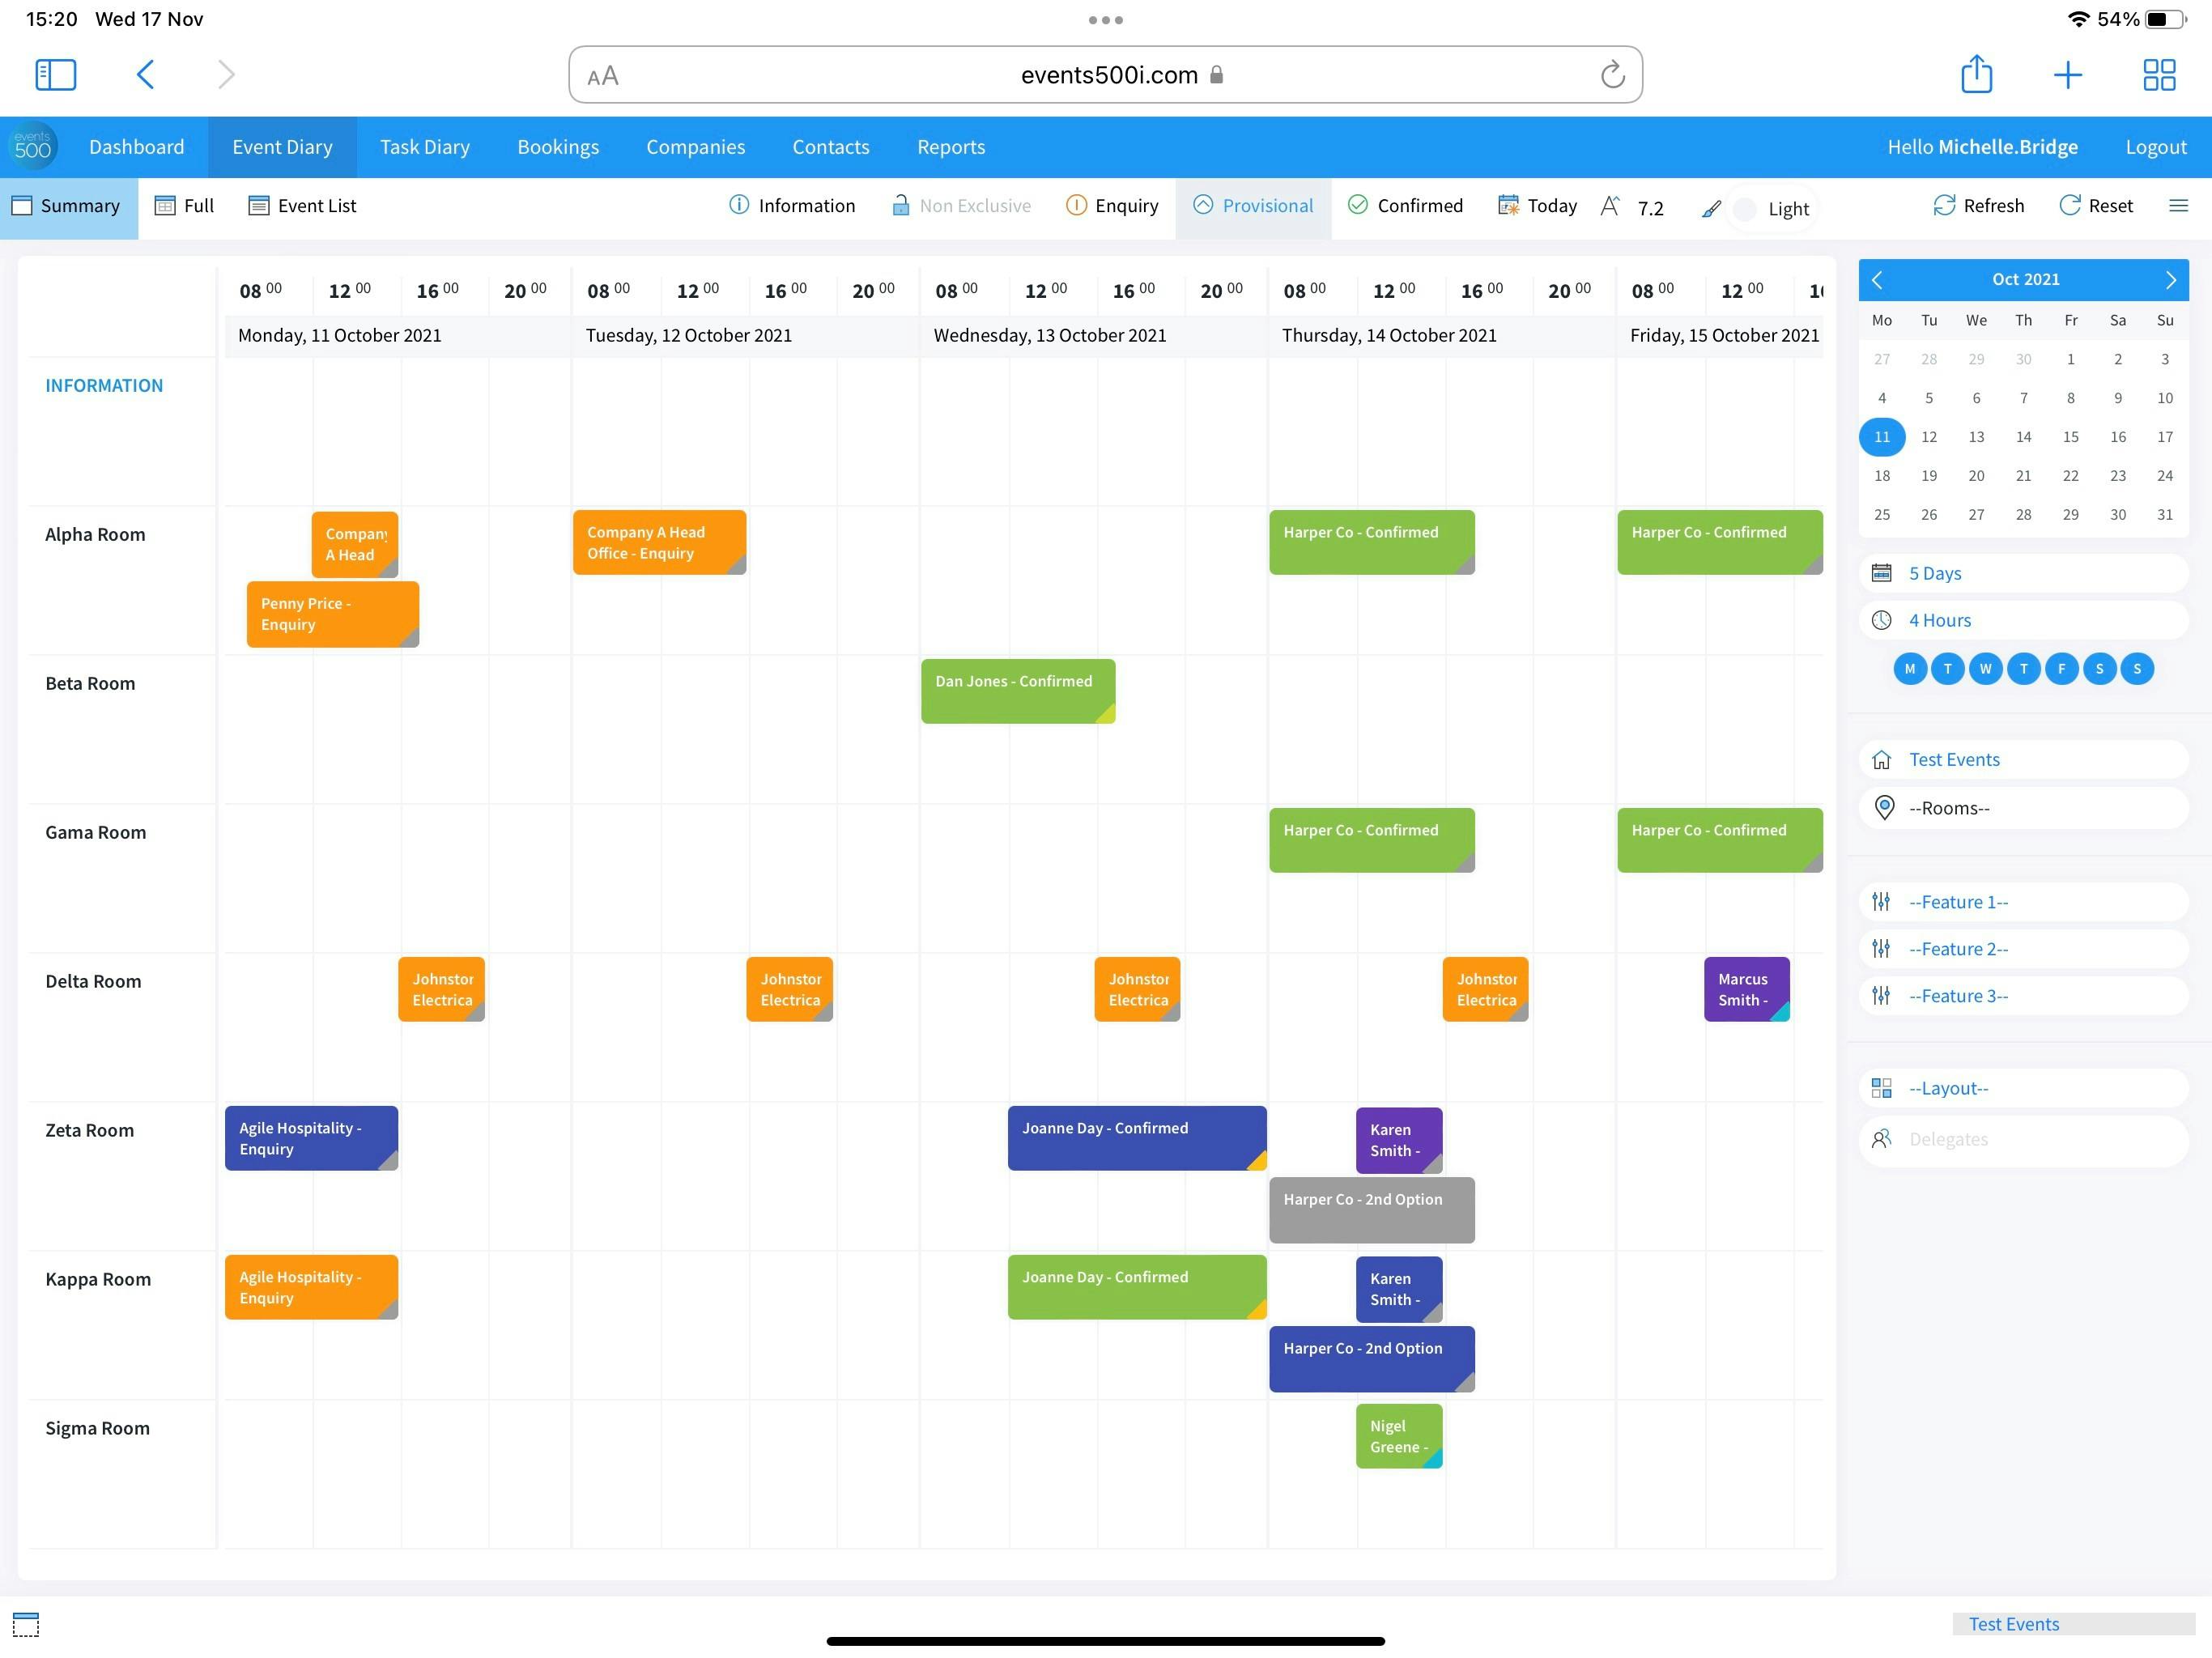Toggle the Light theme switch
The width and height of the screenshot is (2212, 1658).
pos(1746,209)
